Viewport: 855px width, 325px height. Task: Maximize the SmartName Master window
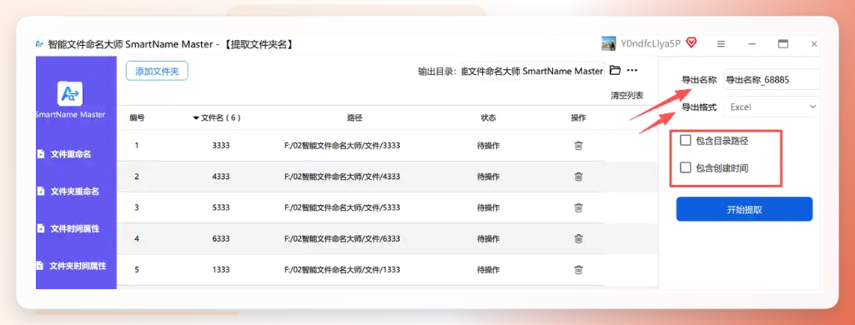(x=783, y=44)
